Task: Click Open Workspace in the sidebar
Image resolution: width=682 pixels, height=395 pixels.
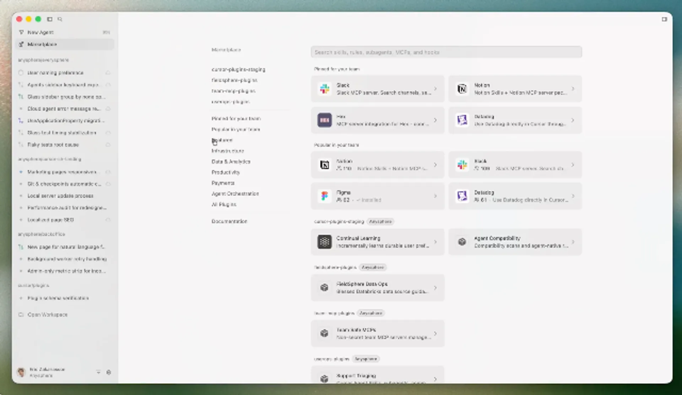Action: pos(47,315)
